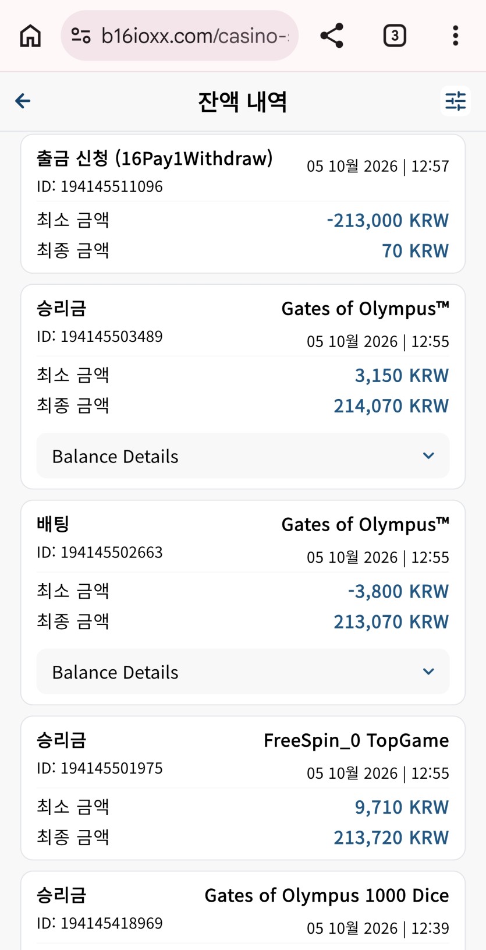Viewport: 486px width, 950px height.
Task: Select the FreeSpin_0 TopGame winnings entry
Action: coord(243,788)
